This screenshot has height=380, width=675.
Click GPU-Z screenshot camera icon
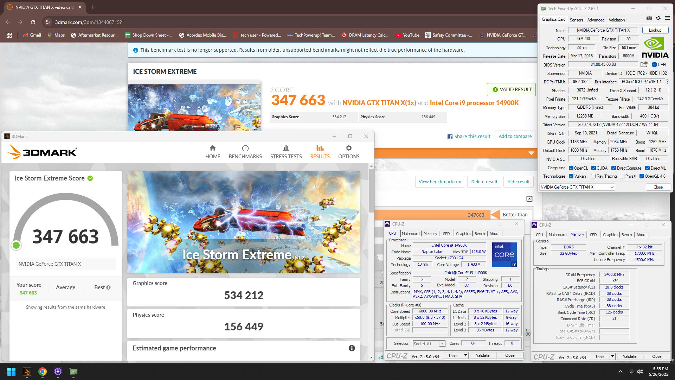point(649,18)
